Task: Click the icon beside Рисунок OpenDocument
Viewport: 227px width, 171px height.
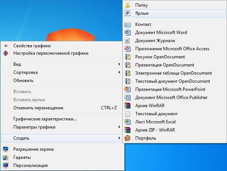Action: click(128, 57)
